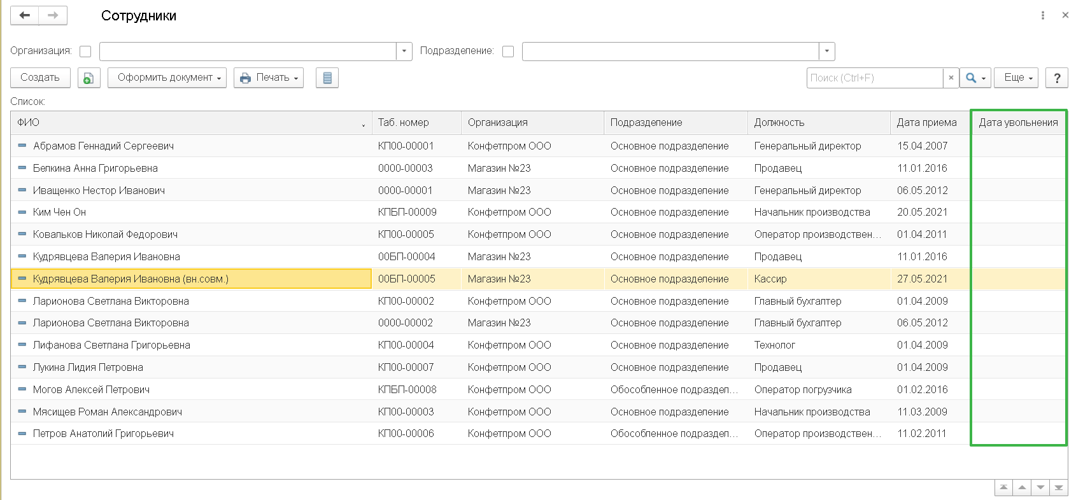Click the create-by-copying document icon
This screenshot has height=500, width=1083.
tap(89, 78)
